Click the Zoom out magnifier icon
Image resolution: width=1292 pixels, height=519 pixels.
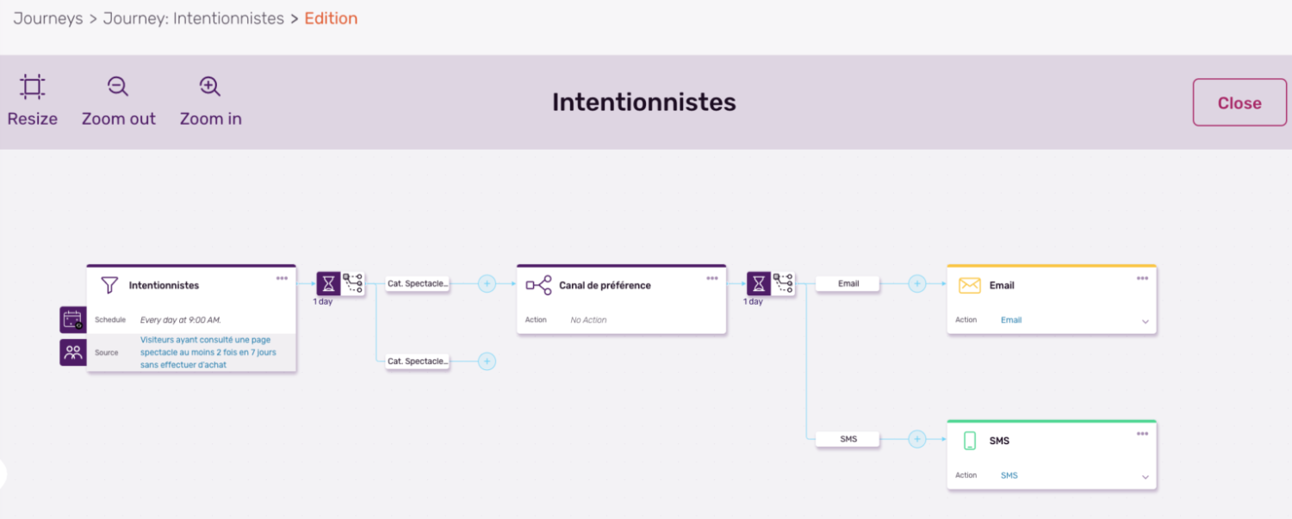[117, 86]
